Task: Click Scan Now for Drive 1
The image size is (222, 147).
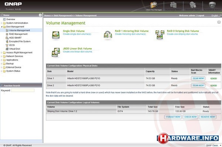Action: click(x=198, y=78)
